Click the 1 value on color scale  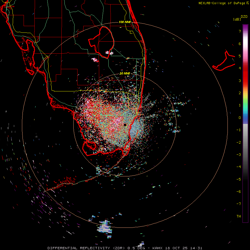[240, 105]
